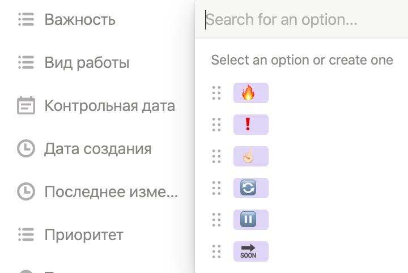This screenshot has width=408, height=273.
Task: Click the drag handle beside refresh option
Action: [x=216, y=188]
